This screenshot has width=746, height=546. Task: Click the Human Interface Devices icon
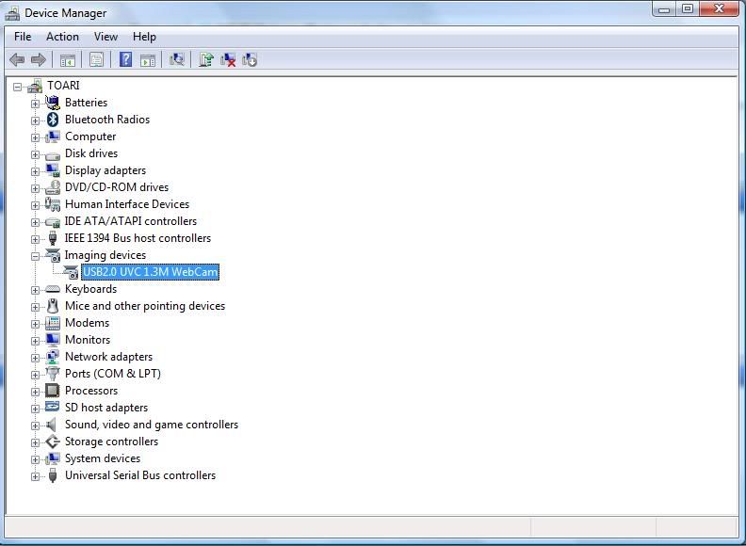point(53,204)
